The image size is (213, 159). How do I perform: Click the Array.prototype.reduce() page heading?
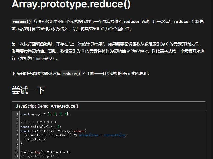click(70, 5)
